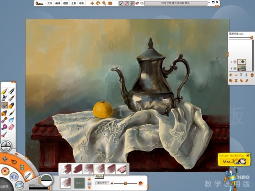Toggle the first black brush mode button
Screen dimensions: 255x191
tap(121, 3)
